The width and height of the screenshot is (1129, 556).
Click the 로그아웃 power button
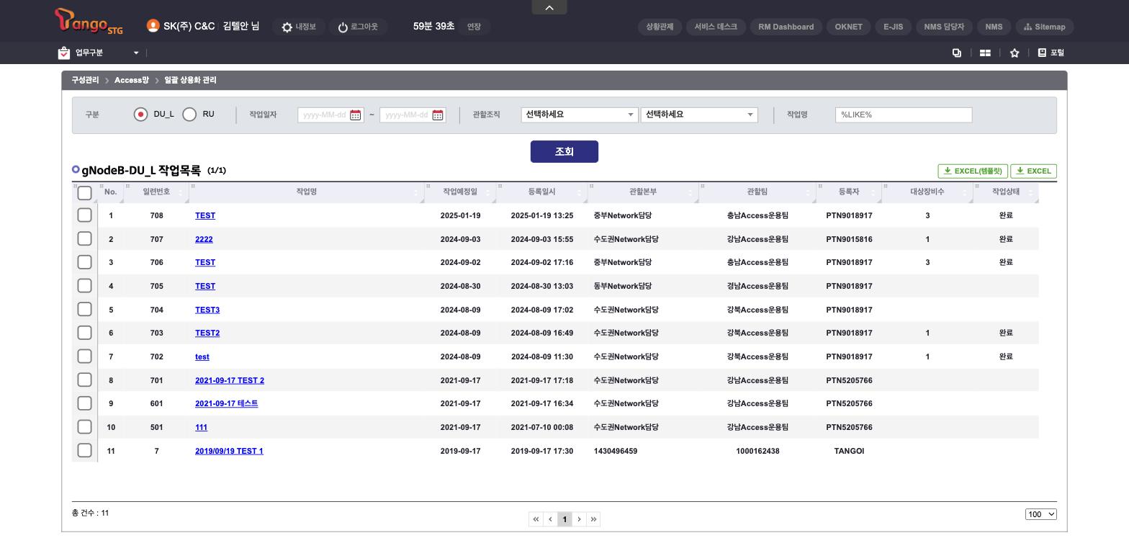coord(358,27)
